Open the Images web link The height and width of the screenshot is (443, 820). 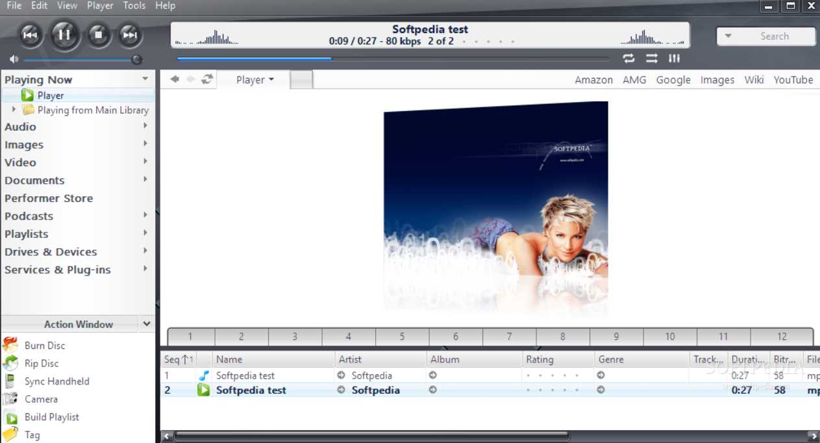pos(717,80)
